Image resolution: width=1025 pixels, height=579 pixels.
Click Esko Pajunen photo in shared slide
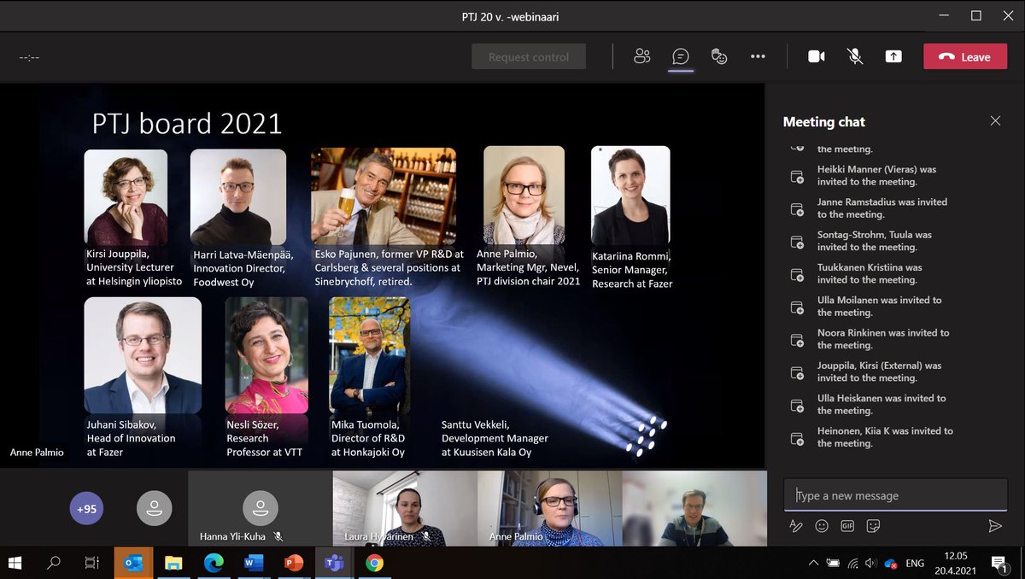pyautogui.click(x=384, y=196)
